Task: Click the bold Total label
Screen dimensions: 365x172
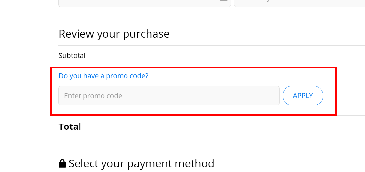Action: coord(70,127)
